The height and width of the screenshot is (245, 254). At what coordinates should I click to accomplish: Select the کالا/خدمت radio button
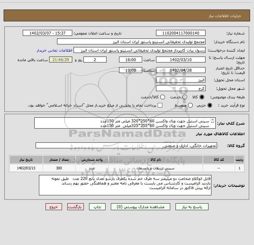(163, 97)
